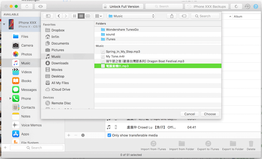Open the iPhone XXX Backups button
The width and height of the screenshot is (262, 159).
click(207, 6)
